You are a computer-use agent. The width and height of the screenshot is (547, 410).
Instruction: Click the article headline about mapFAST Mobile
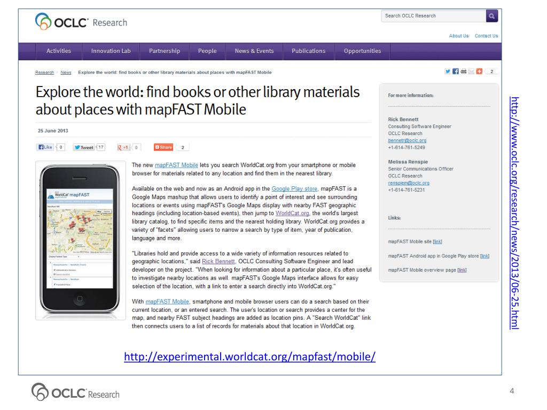(x=198, y=101)
